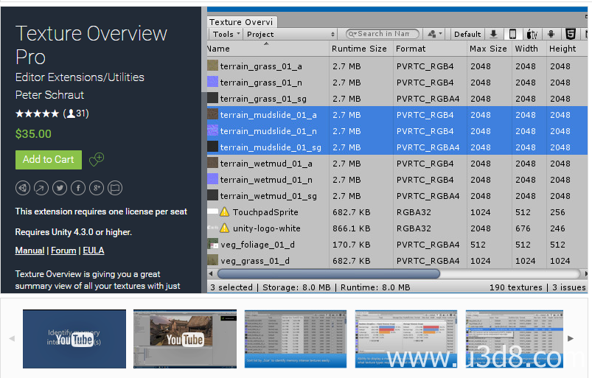The height and width of the screenshot is (378, 592).
Task: Sort by Max Size column header
Action: click(x=488, y=49)
